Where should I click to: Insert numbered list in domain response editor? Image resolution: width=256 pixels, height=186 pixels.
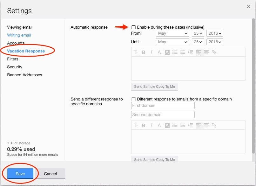183,125
